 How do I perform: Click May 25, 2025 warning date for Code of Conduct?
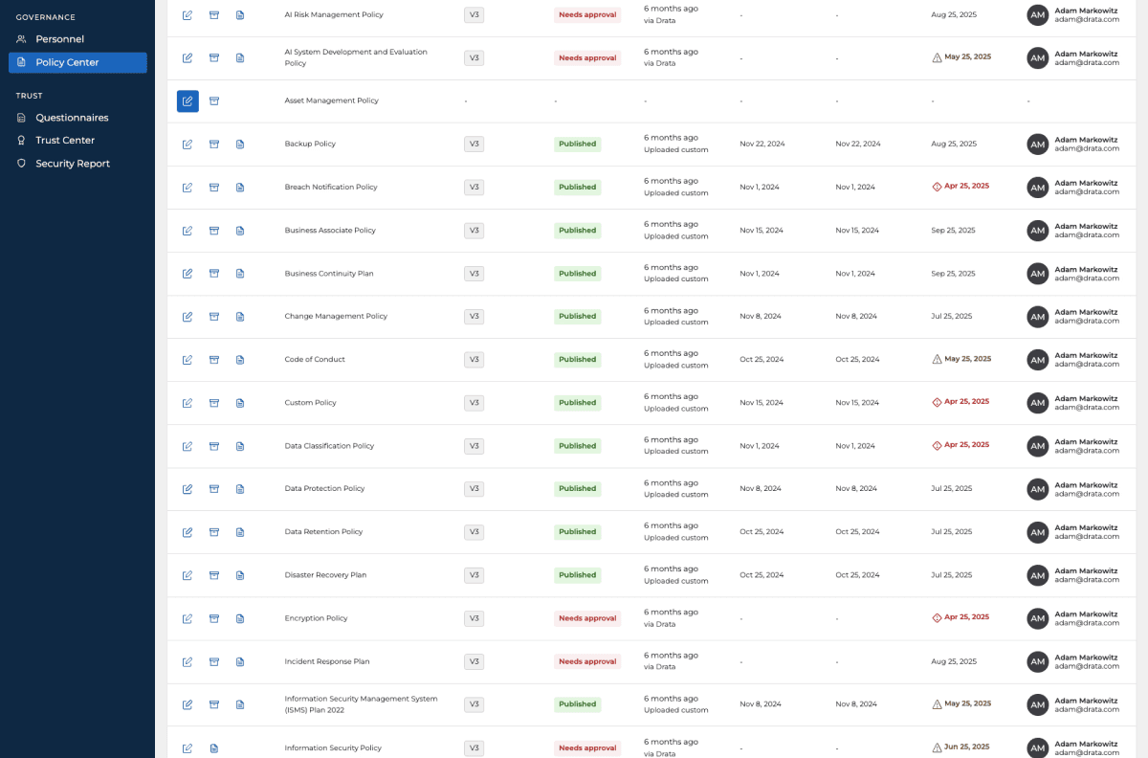pos(960,359)
